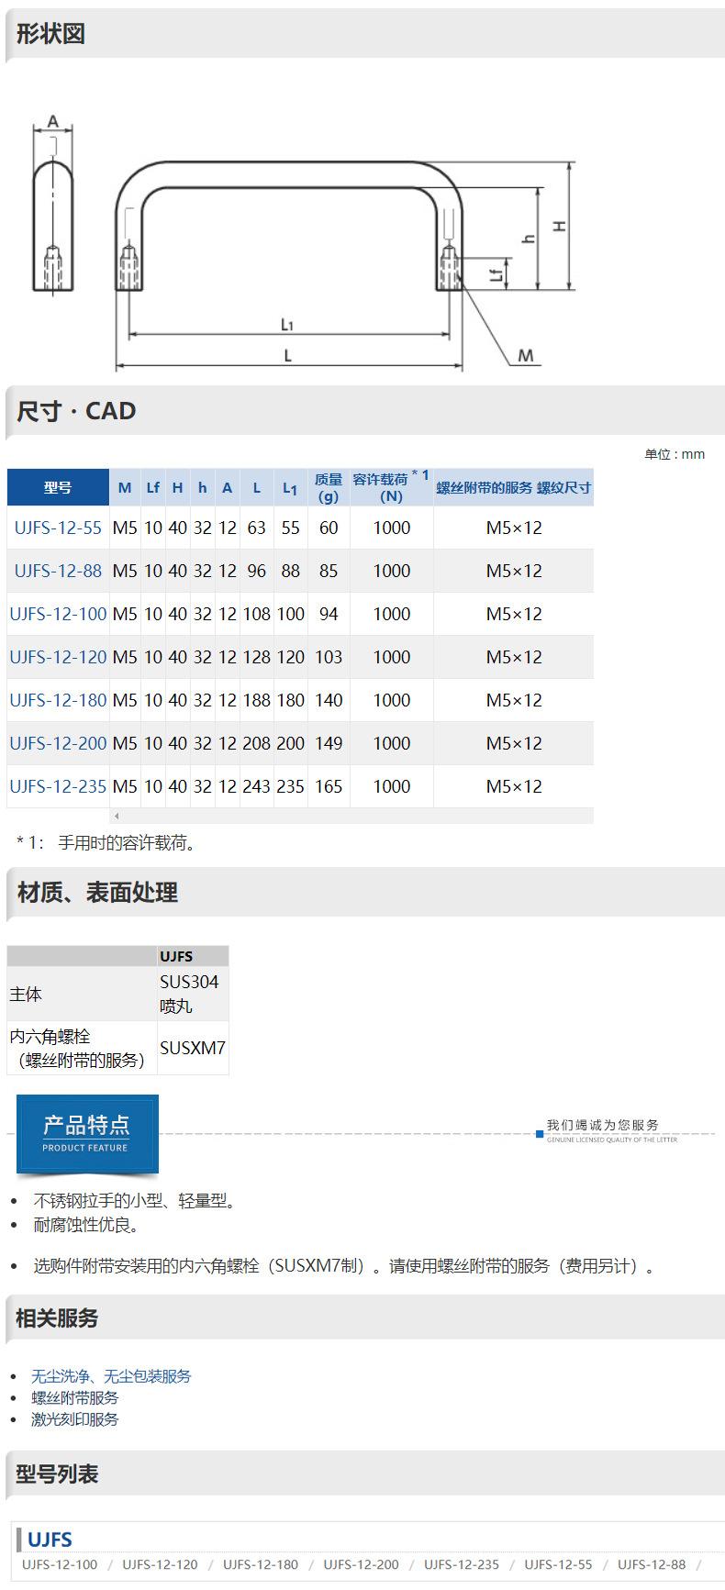This screenshot has width=725, height=1590.
Task: Open UJFS-12-120 from the dimension table
Action: click(x=58, y=657)
